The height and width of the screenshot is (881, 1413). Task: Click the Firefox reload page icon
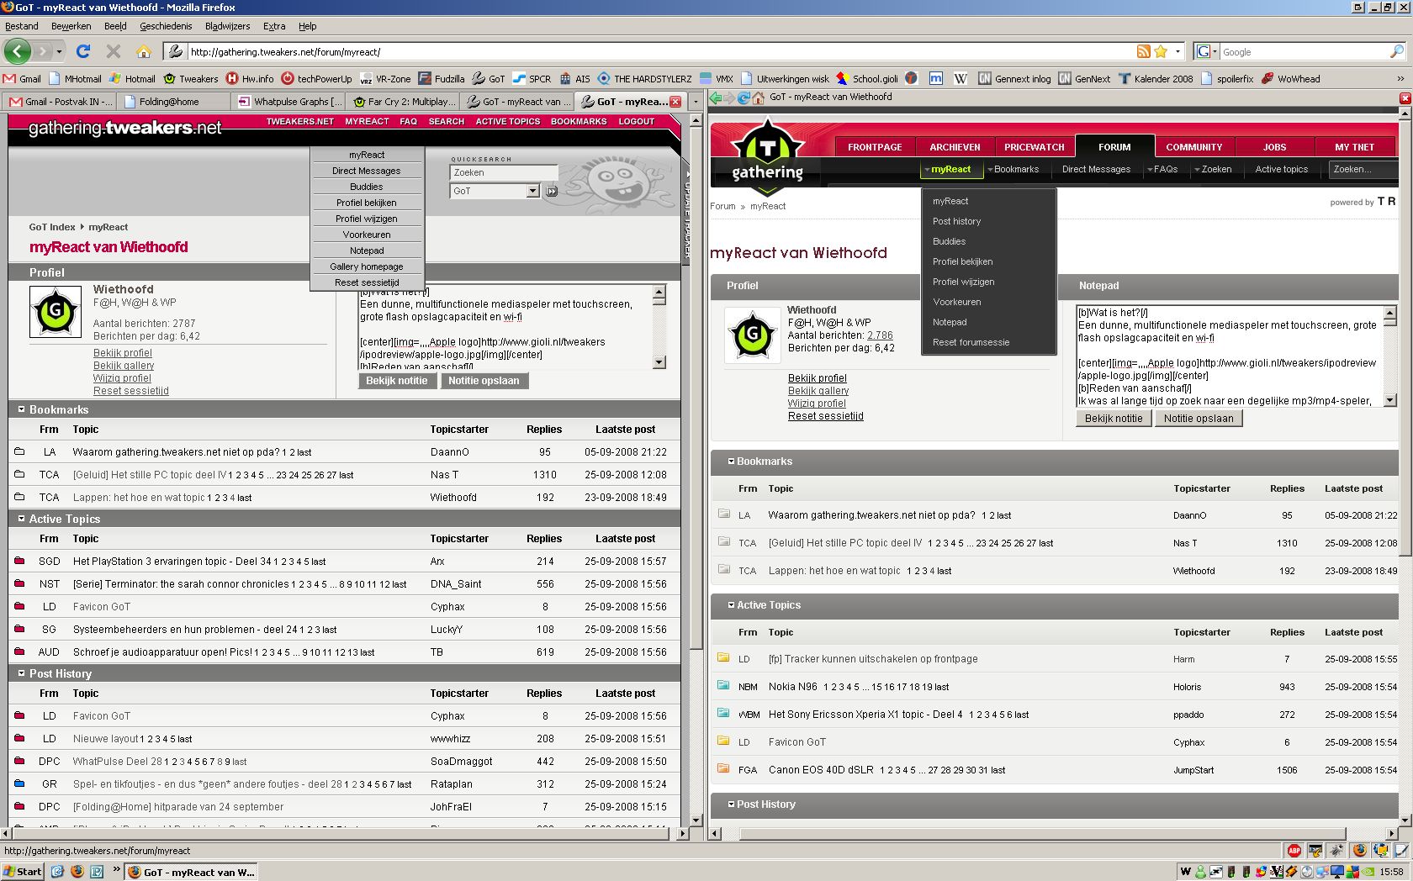click(x=82, y=52)
